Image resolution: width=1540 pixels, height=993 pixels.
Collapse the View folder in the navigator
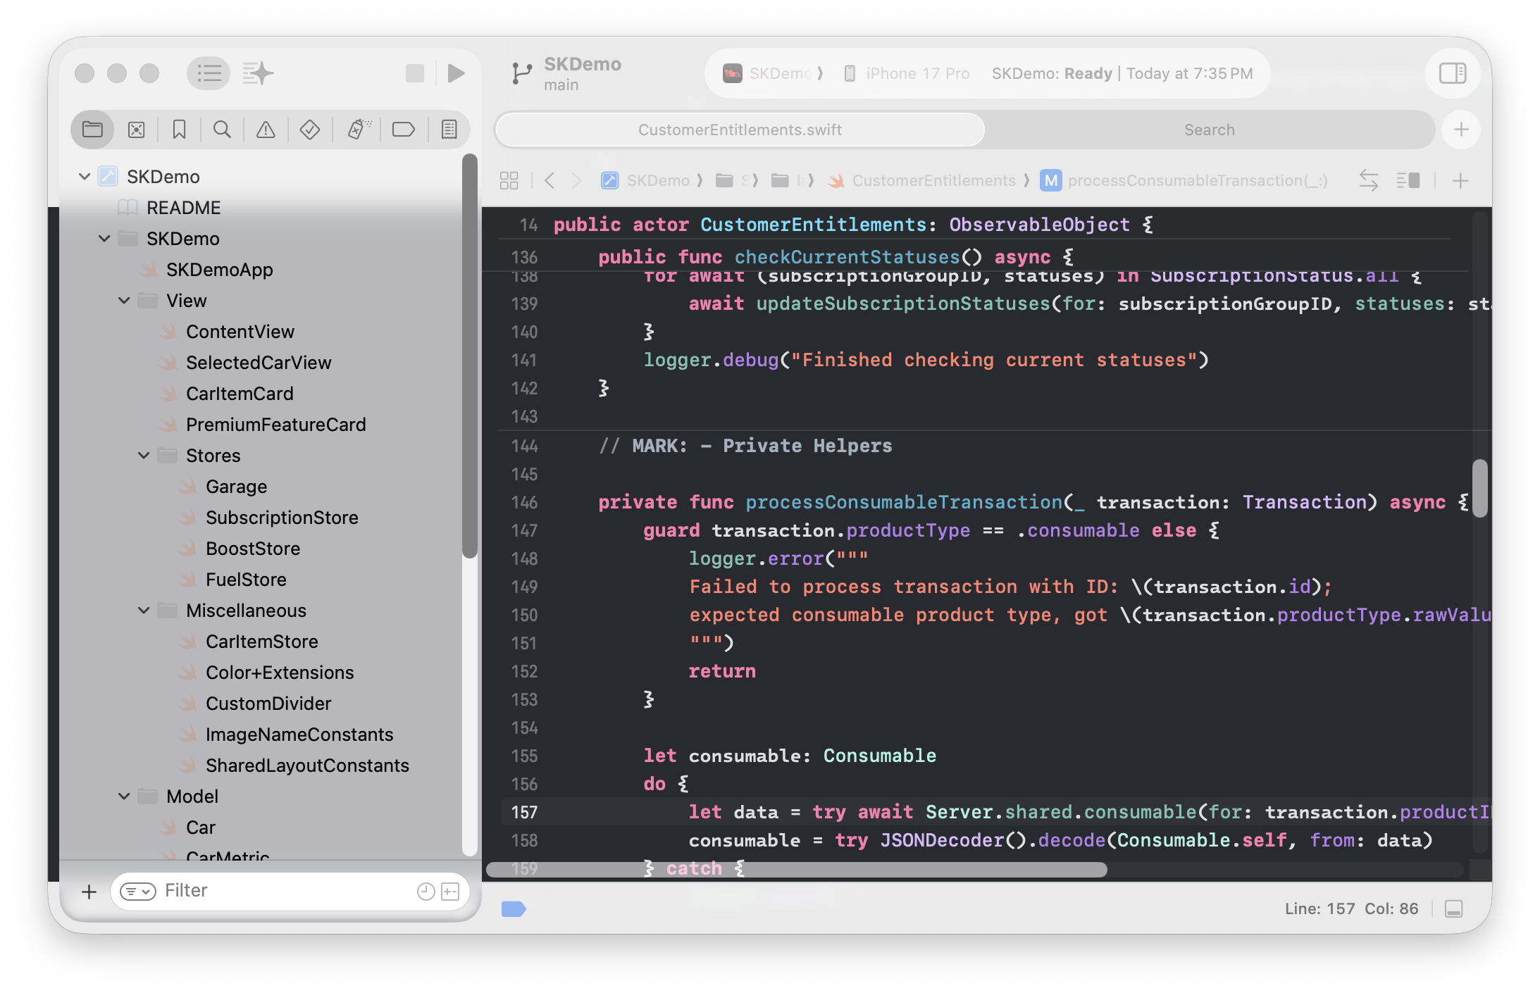[x=124, y=301]
